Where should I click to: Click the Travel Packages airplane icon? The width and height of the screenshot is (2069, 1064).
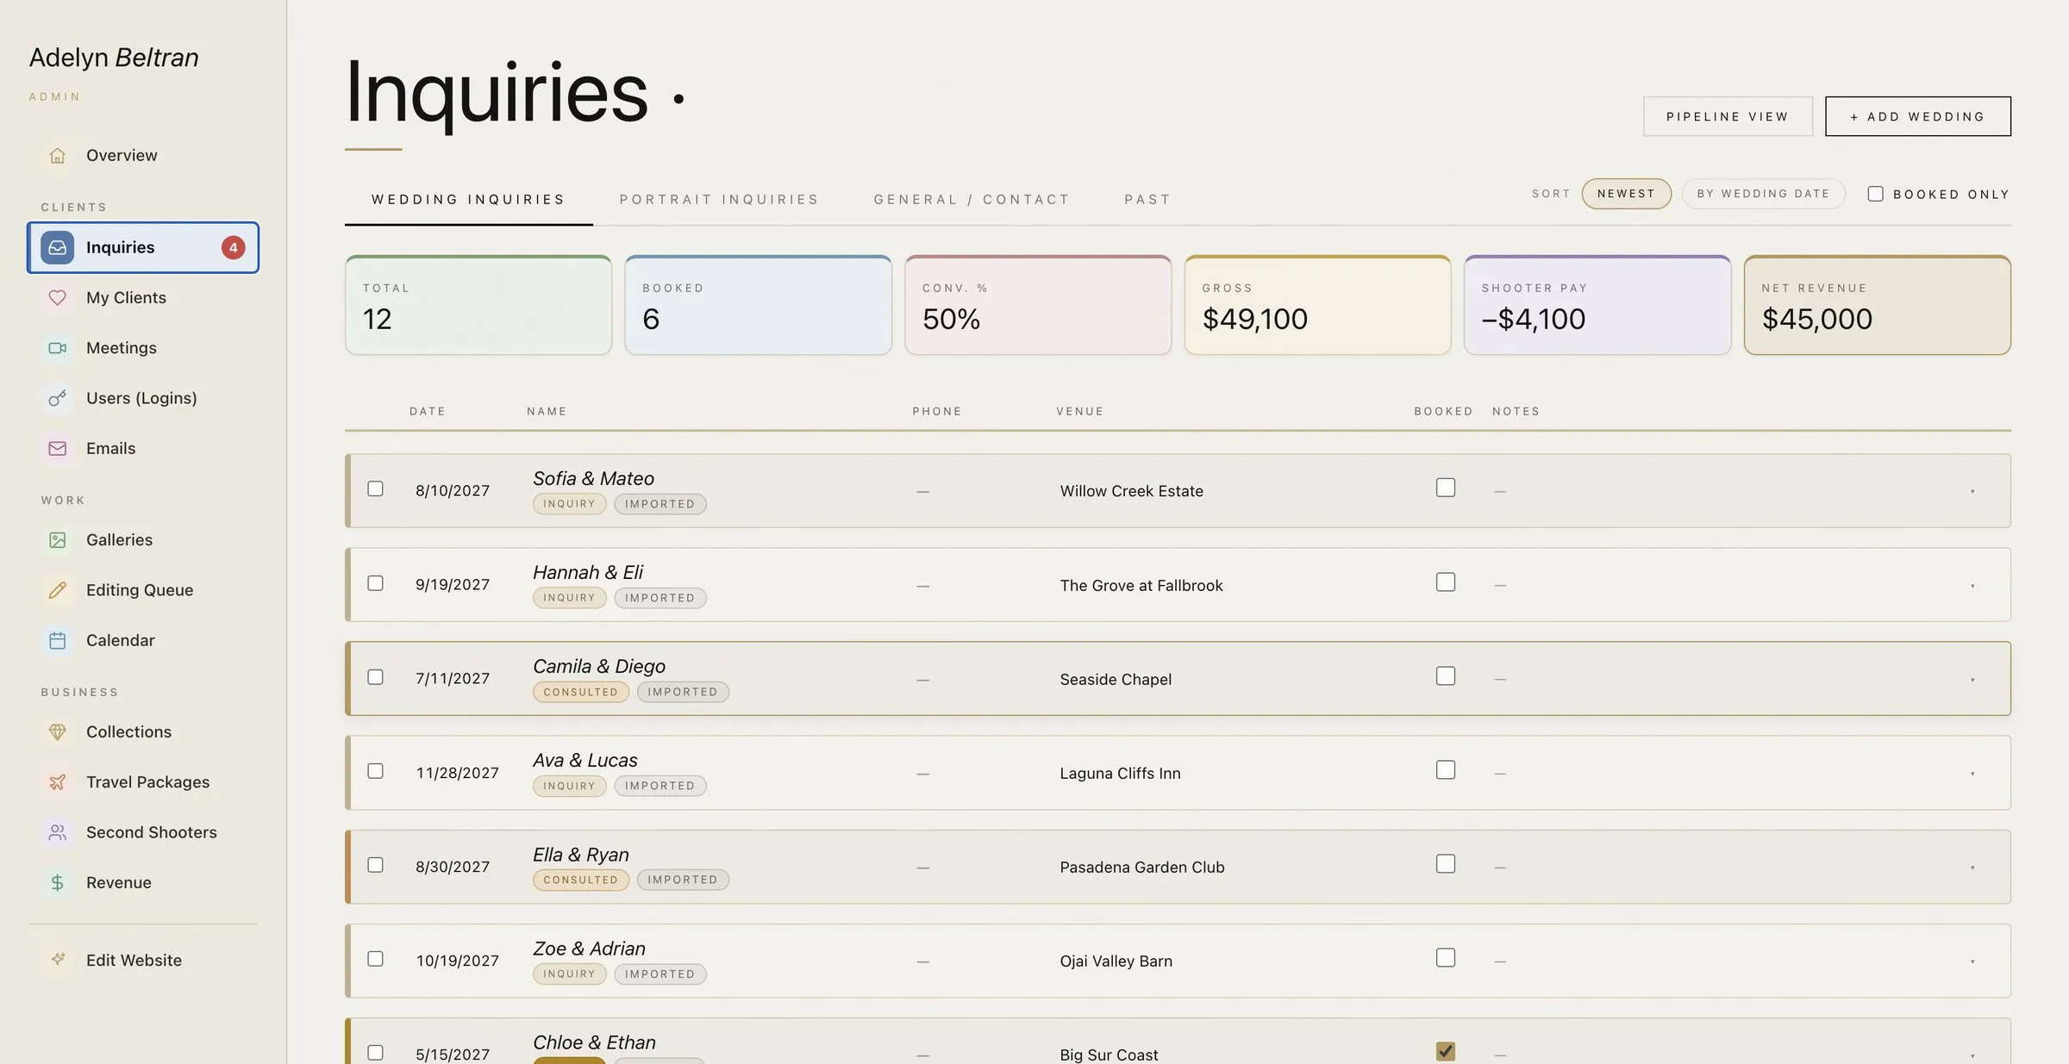tap(57, 782)
